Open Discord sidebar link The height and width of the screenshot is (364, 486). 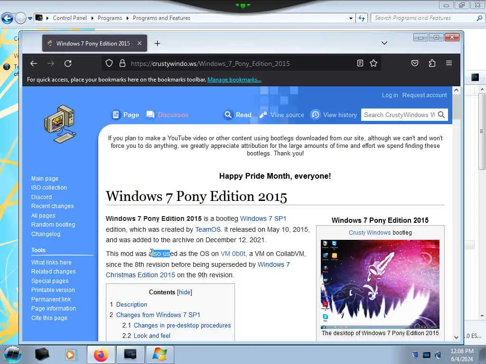[41, 197]
